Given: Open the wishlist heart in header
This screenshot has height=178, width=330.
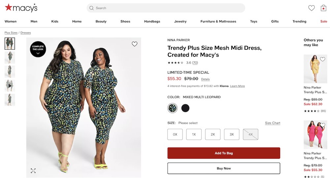Looking at the screenshot, I should 312,8.
